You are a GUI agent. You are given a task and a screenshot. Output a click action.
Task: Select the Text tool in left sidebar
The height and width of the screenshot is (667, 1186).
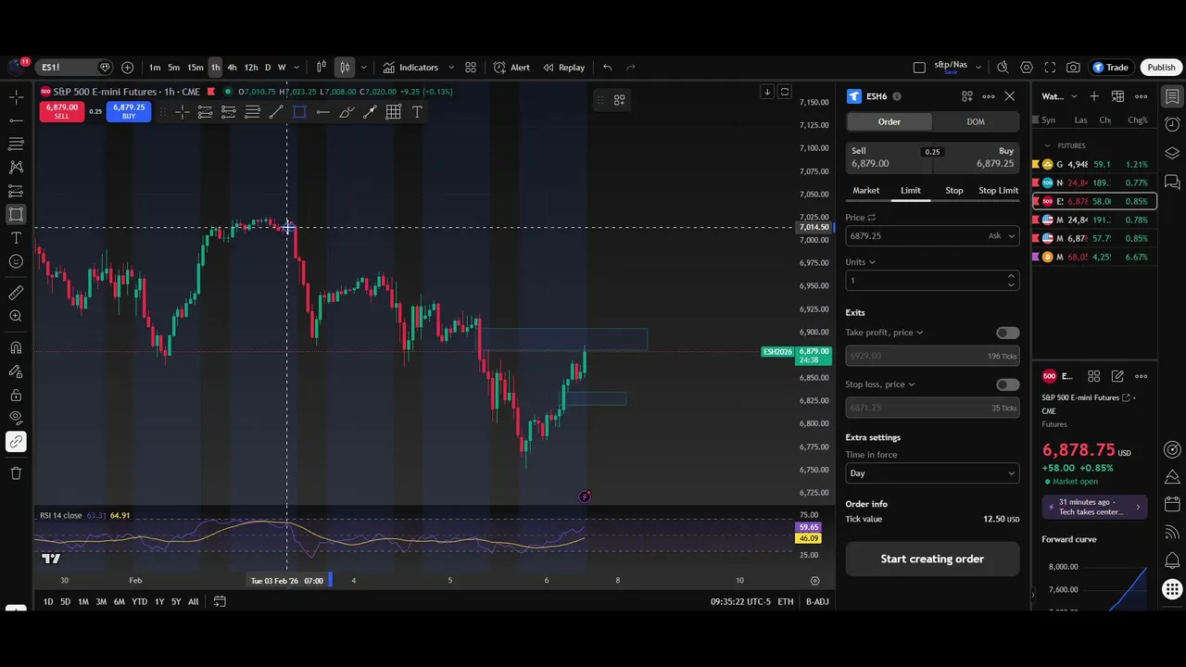tap(16, 238)
